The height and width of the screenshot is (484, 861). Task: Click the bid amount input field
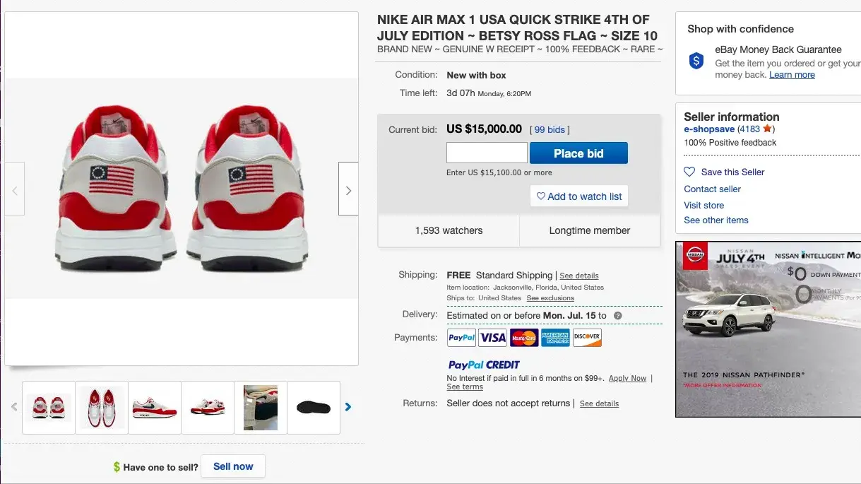(487, 153)
